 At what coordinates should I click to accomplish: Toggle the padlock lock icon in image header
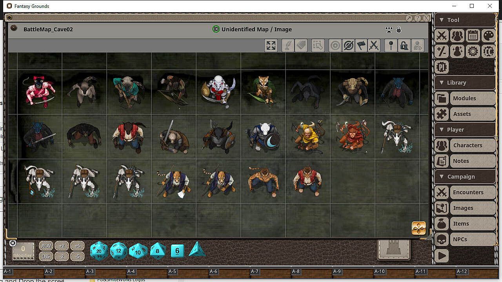[399, 30]
